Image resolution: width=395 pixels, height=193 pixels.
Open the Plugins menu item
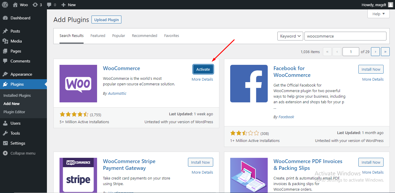[23, 84]
